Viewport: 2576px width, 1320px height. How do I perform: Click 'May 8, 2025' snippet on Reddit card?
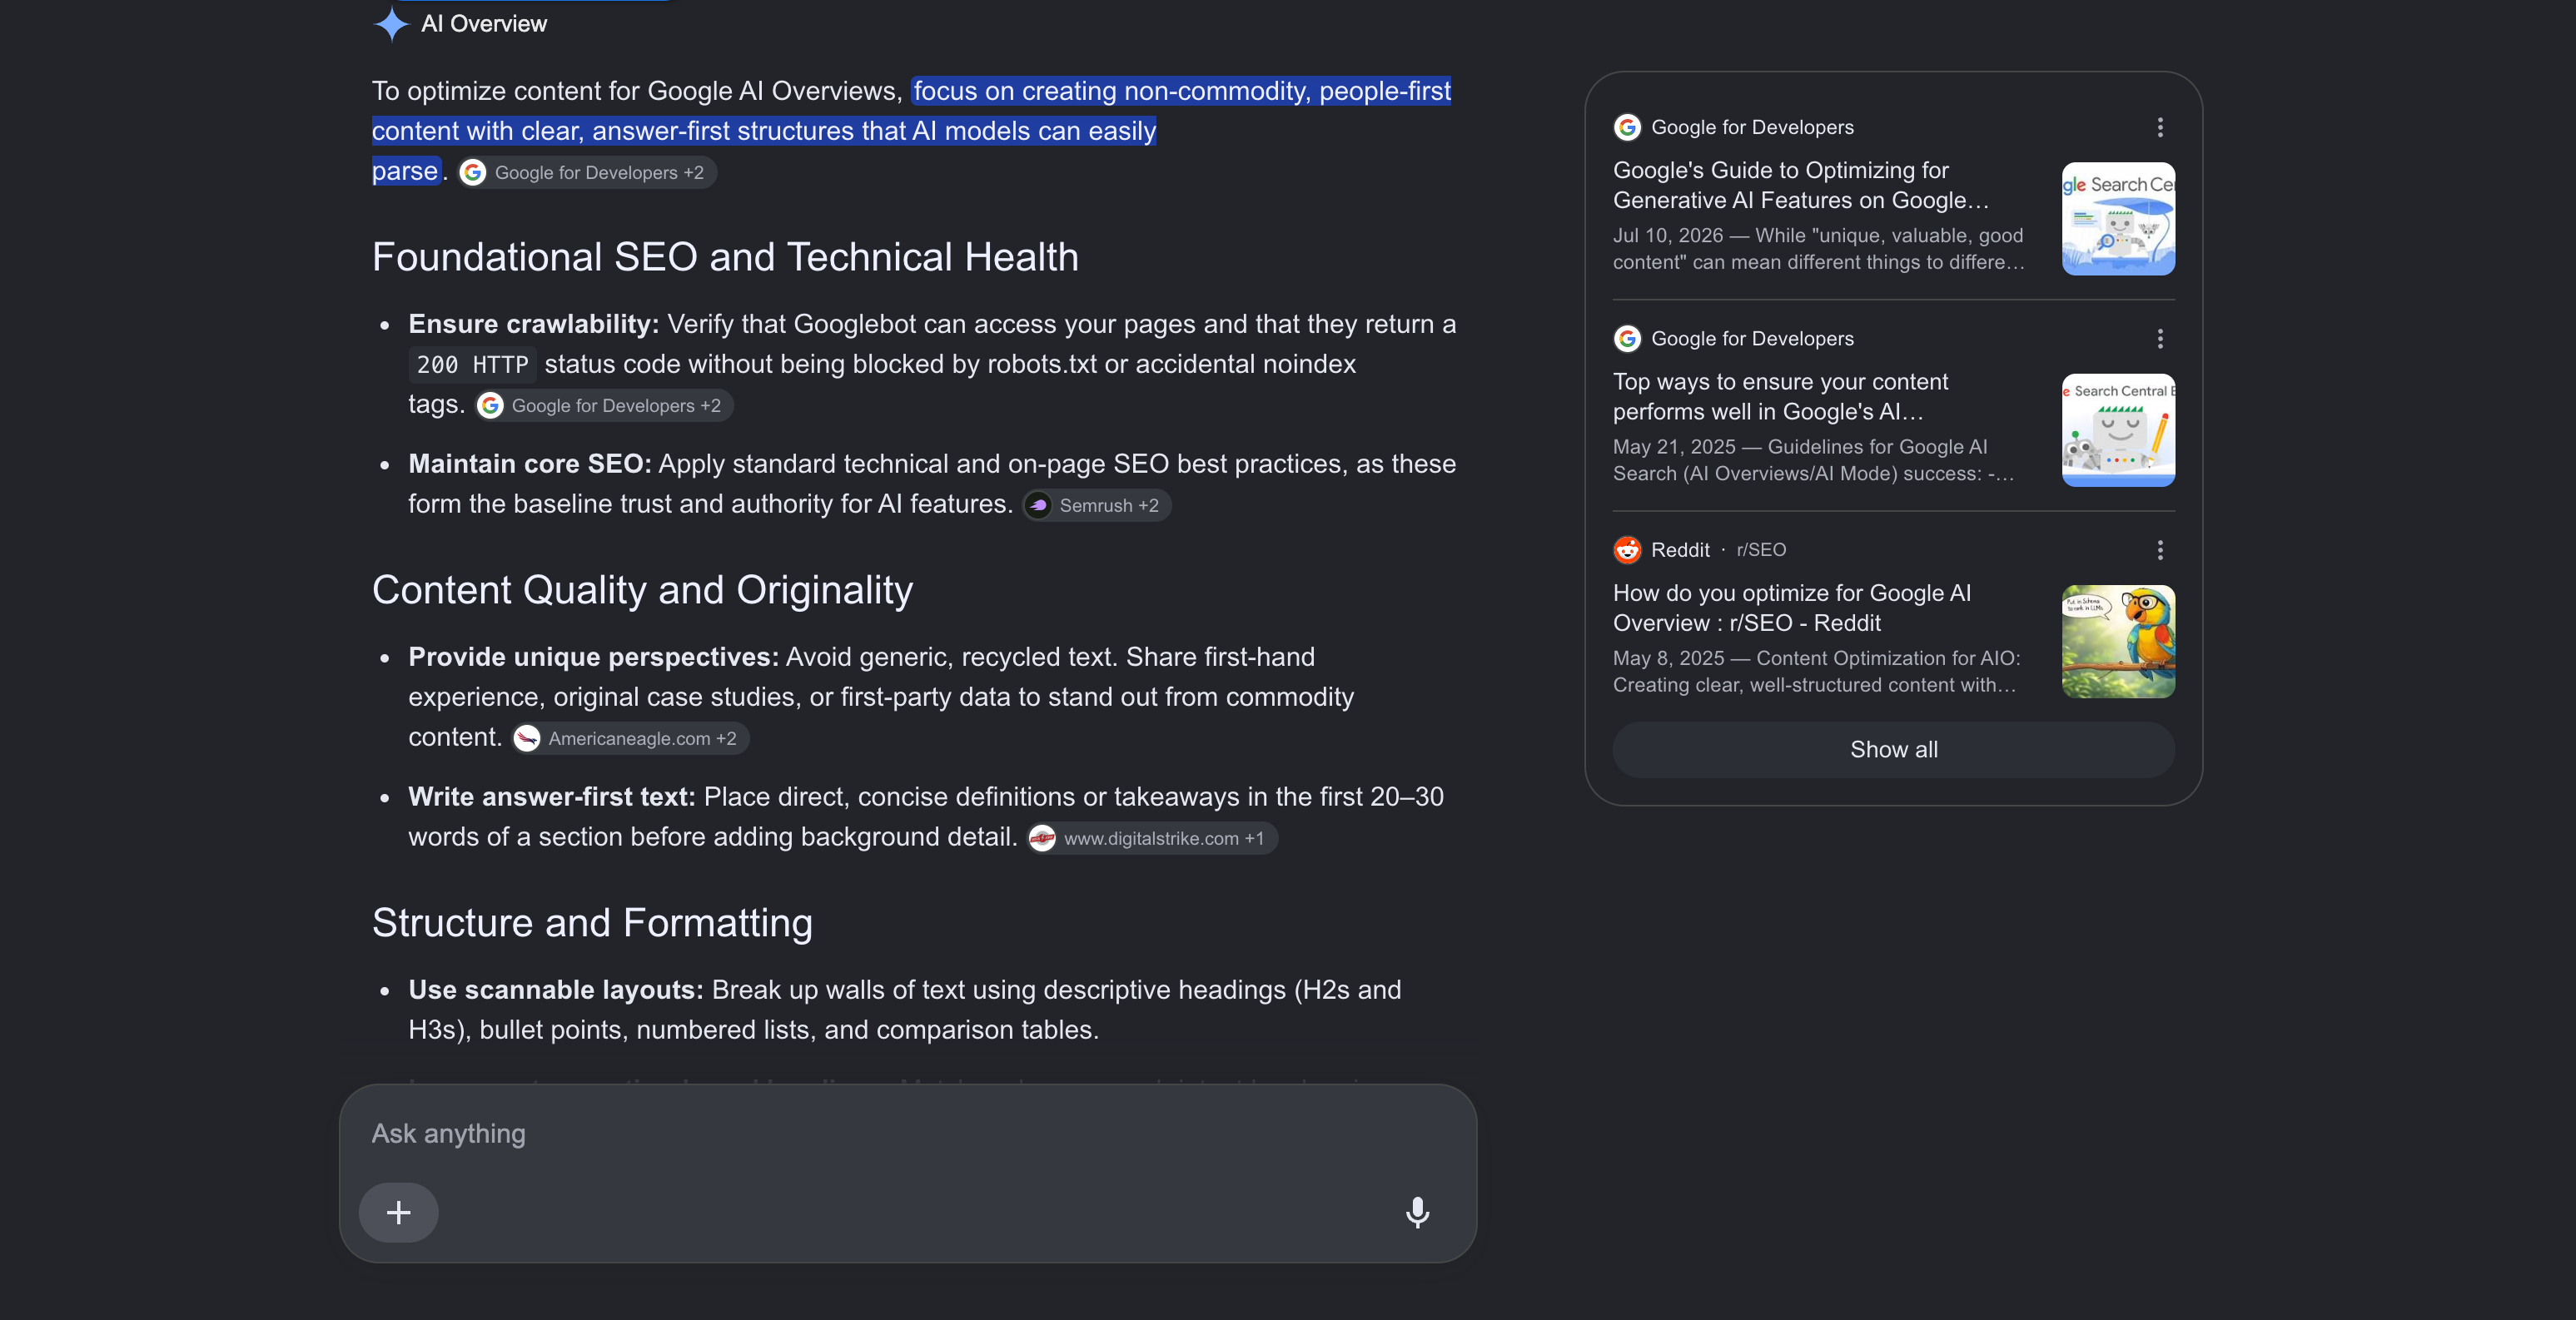pyautogui.click(x=1668, y=658)
